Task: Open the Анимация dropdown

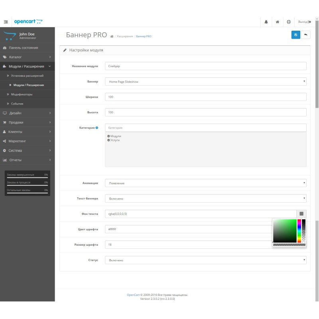Action: tap(205, 183)
